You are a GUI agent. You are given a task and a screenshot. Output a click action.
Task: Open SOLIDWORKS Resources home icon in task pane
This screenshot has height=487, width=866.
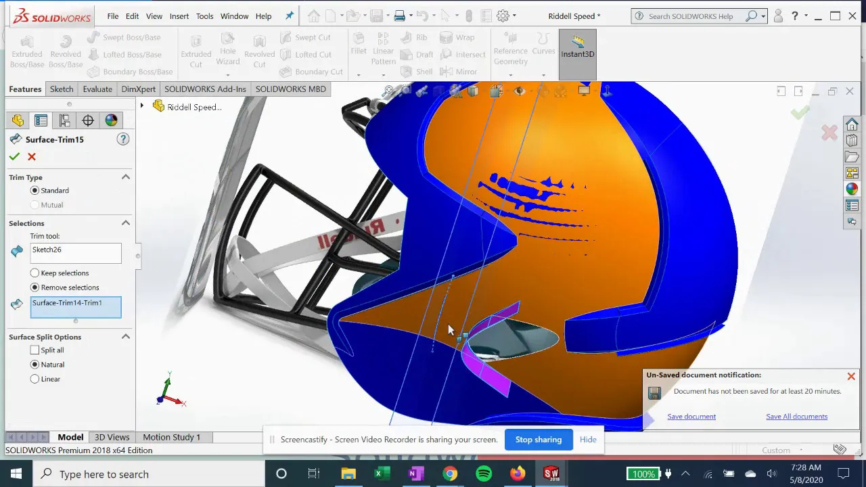[x=852, y=124]
